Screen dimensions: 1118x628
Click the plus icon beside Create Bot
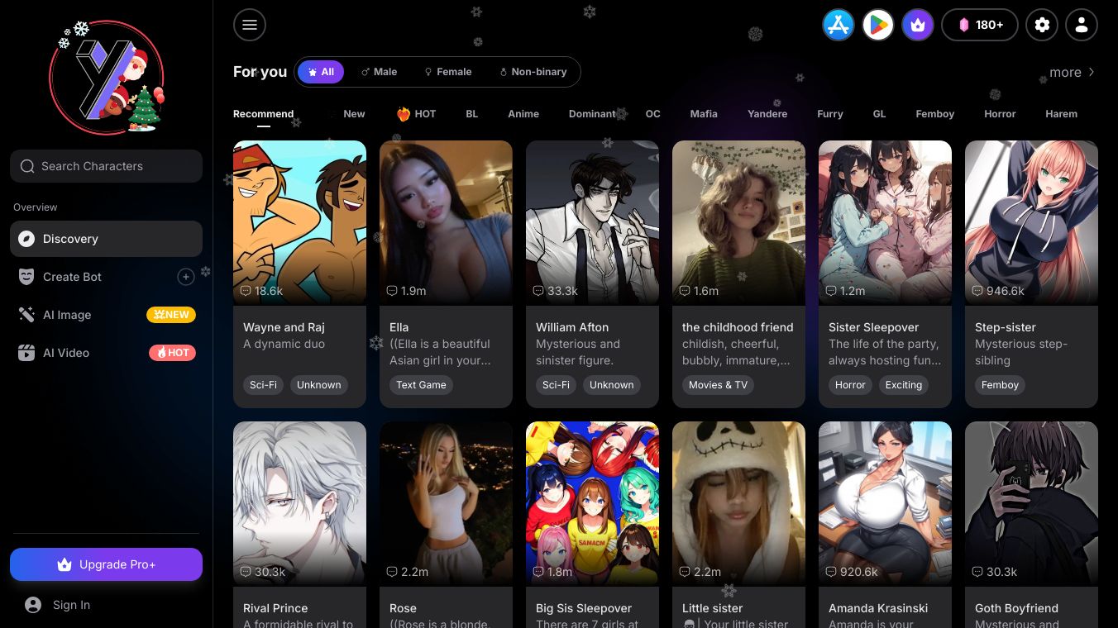coord(186,277)
